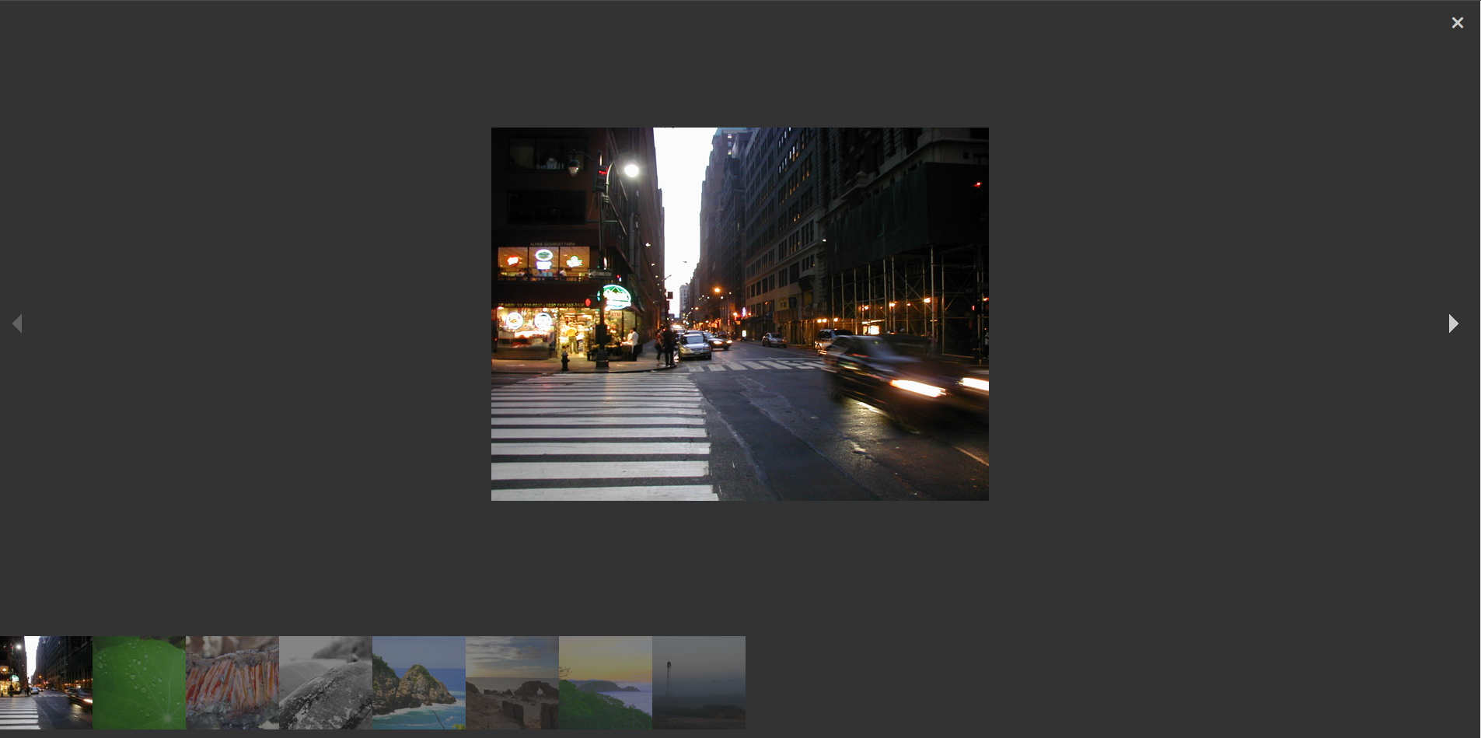The image size is (1481, 738).
Task: Go to the next image arrow
Action: point(1453,324)
